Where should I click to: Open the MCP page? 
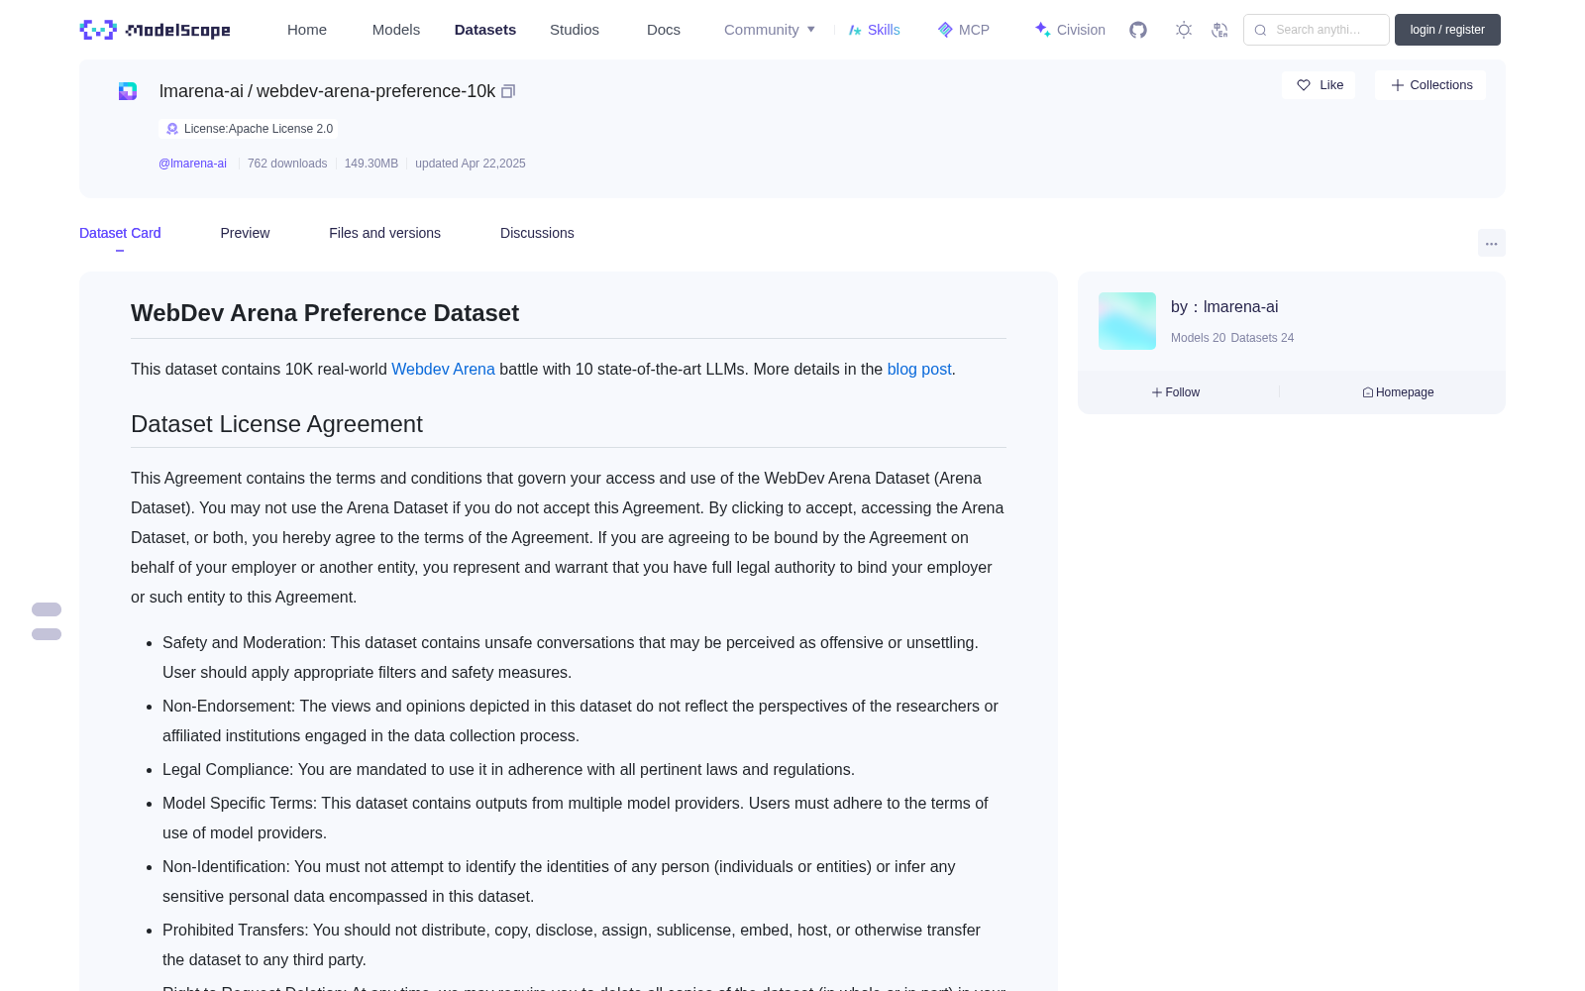point(963,30)
